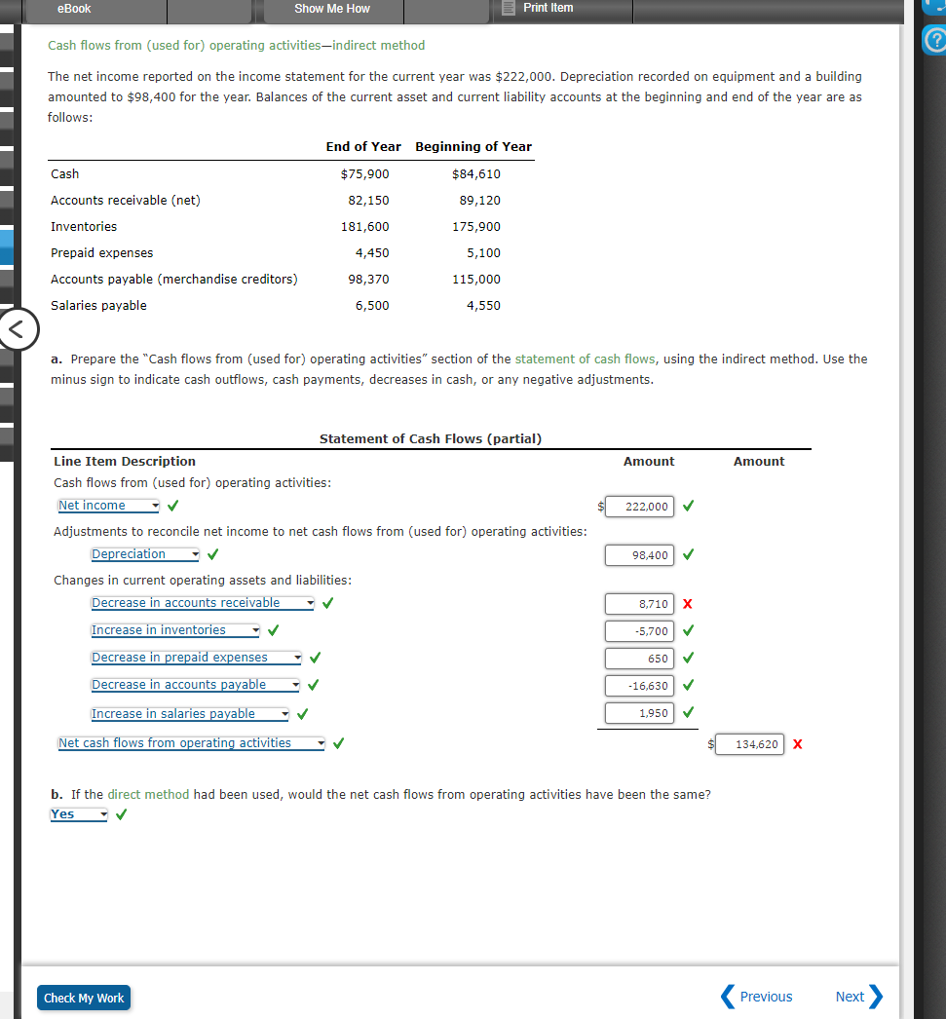The image size is (946, 1019).
Task: Open the Help question mark icon
Action: tap(935, 41)
